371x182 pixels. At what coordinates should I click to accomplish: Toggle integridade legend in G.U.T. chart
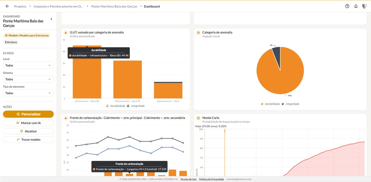tap(136, 106)
